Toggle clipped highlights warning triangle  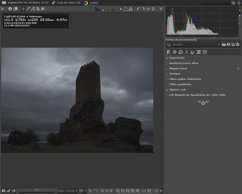[131, 9]
